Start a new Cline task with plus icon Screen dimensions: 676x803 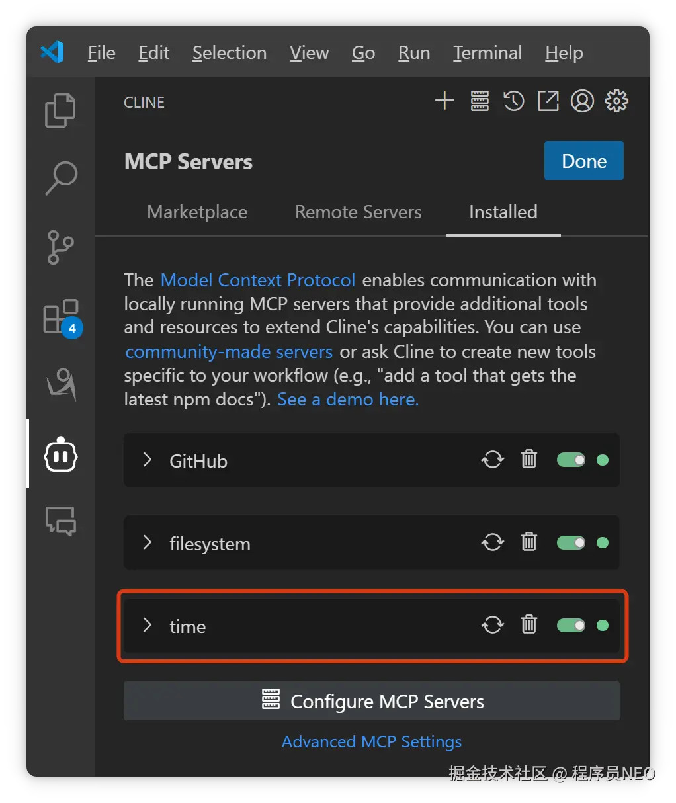tap(444, 101)
